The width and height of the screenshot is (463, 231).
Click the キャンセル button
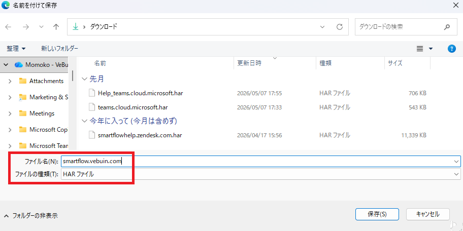(428, 214)
